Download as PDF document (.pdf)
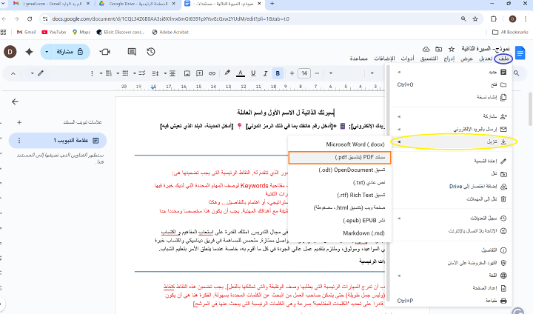The image size is (533, 314). point(340,157)
